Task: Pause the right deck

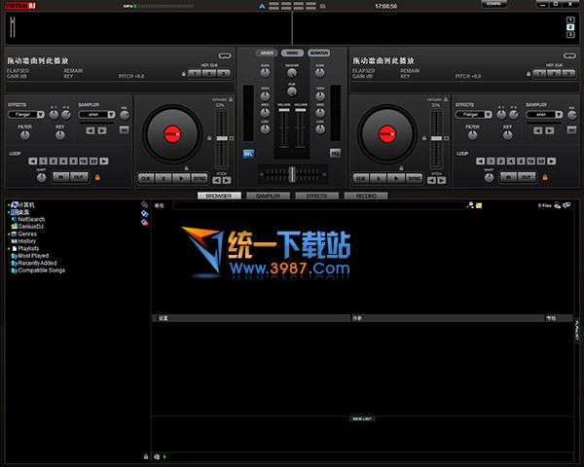Action: tap(379, 178)
